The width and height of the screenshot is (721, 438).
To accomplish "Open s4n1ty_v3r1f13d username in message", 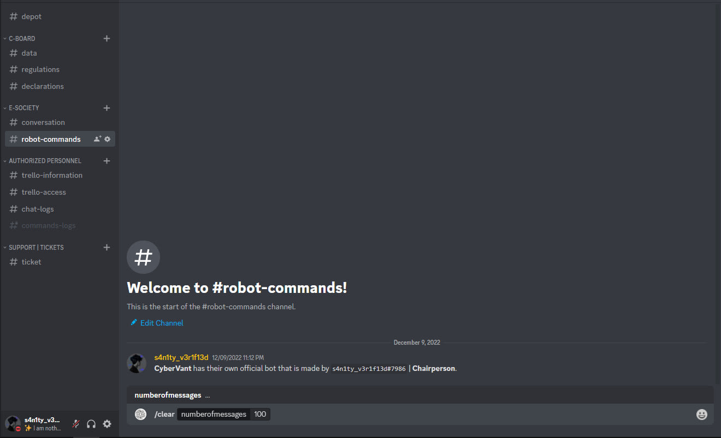I will click(x=181, y=357).
